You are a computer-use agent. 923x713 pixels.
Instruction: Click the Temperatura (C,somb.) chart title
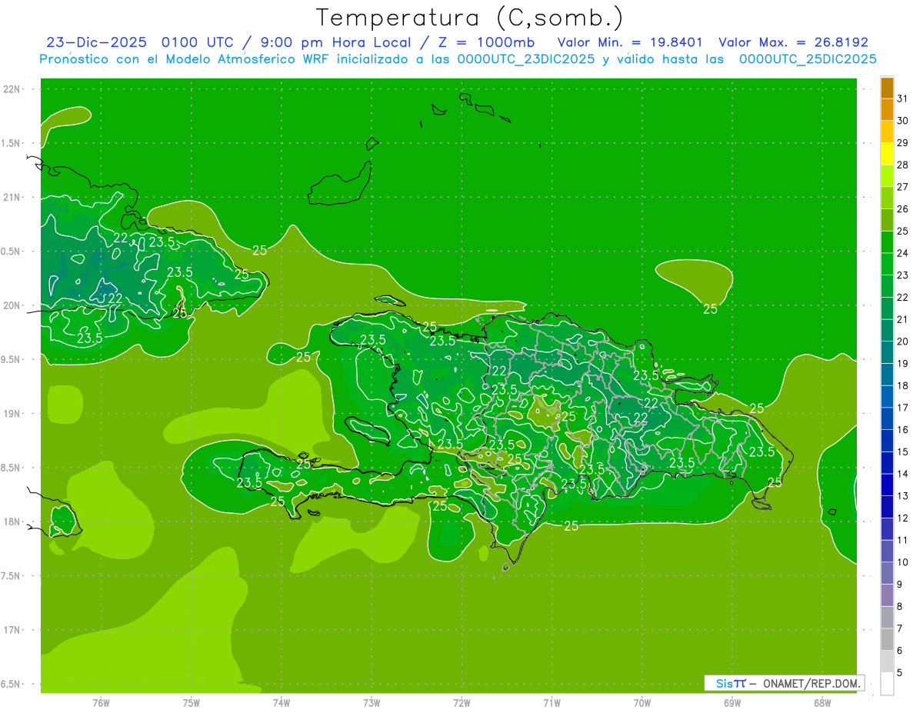click(x=469, y=17)
